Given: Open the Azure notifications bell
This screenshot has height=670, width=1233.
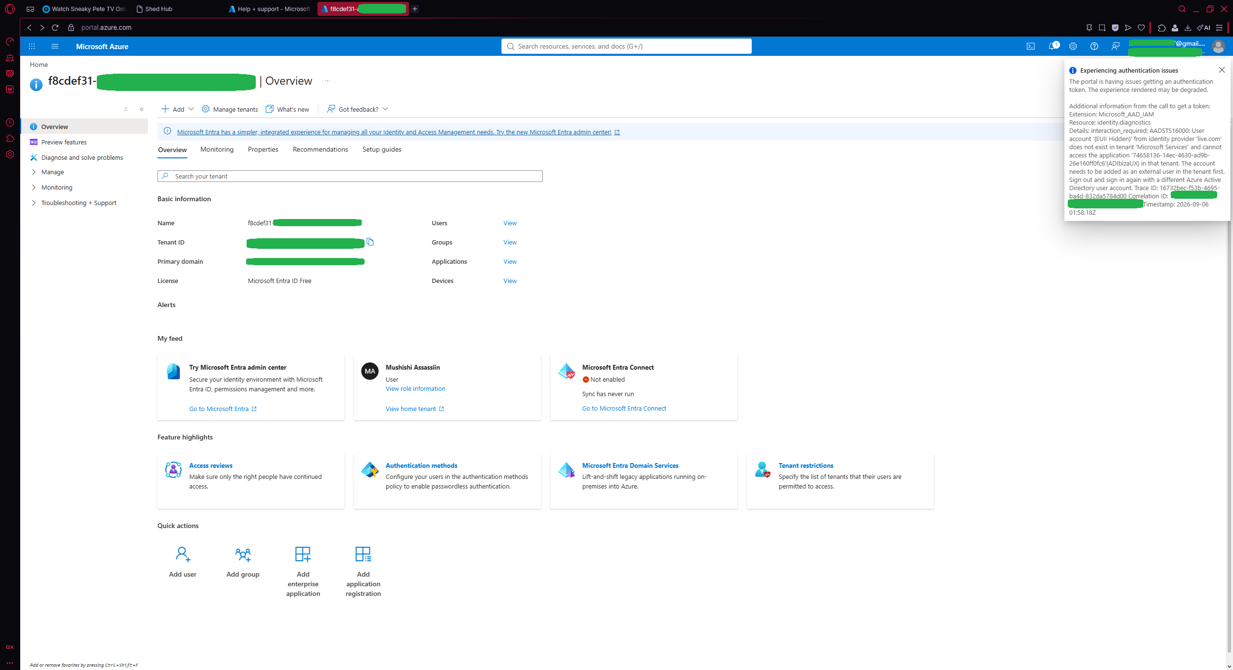Looking at the screenshot, I should [x=1053, y=46].
